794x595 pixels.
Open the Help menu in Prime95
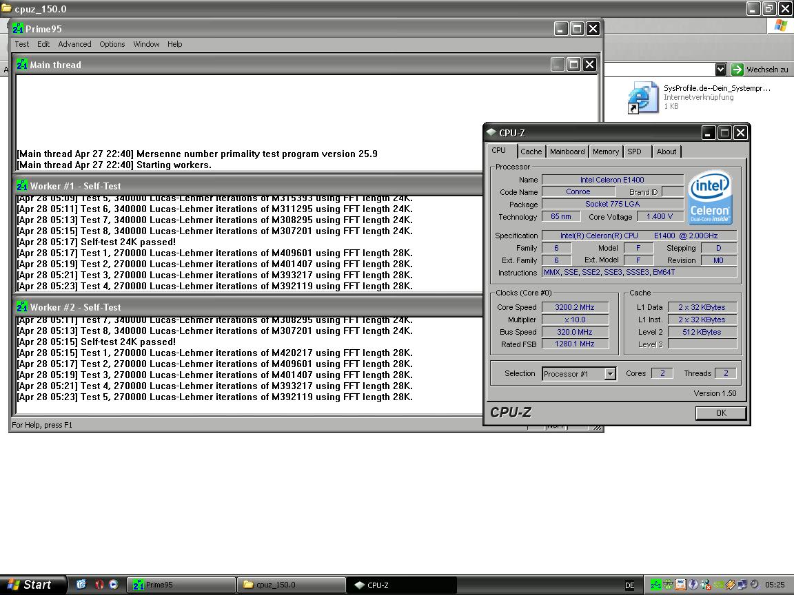[x=174, y=44]
